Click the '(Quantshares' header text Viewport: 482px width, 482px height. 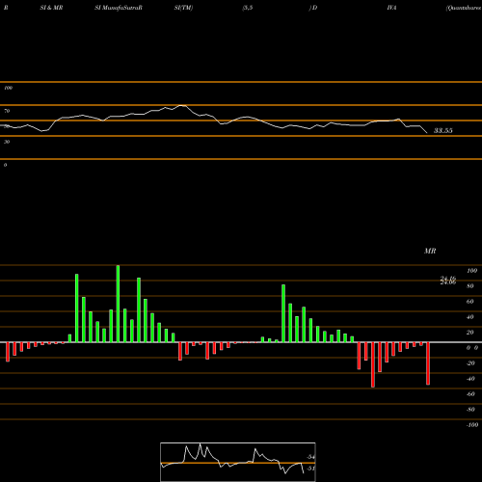[464, 8]
